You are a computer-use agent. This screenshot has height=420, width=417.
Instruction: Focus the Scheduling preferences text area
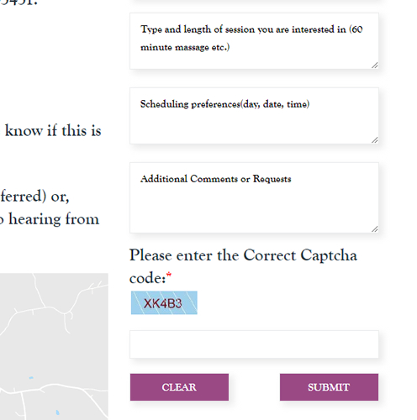point(254,116)
